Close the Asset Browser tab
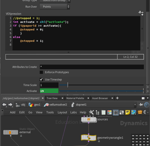Viewport: 150px width, 146px height. (112, 98)
